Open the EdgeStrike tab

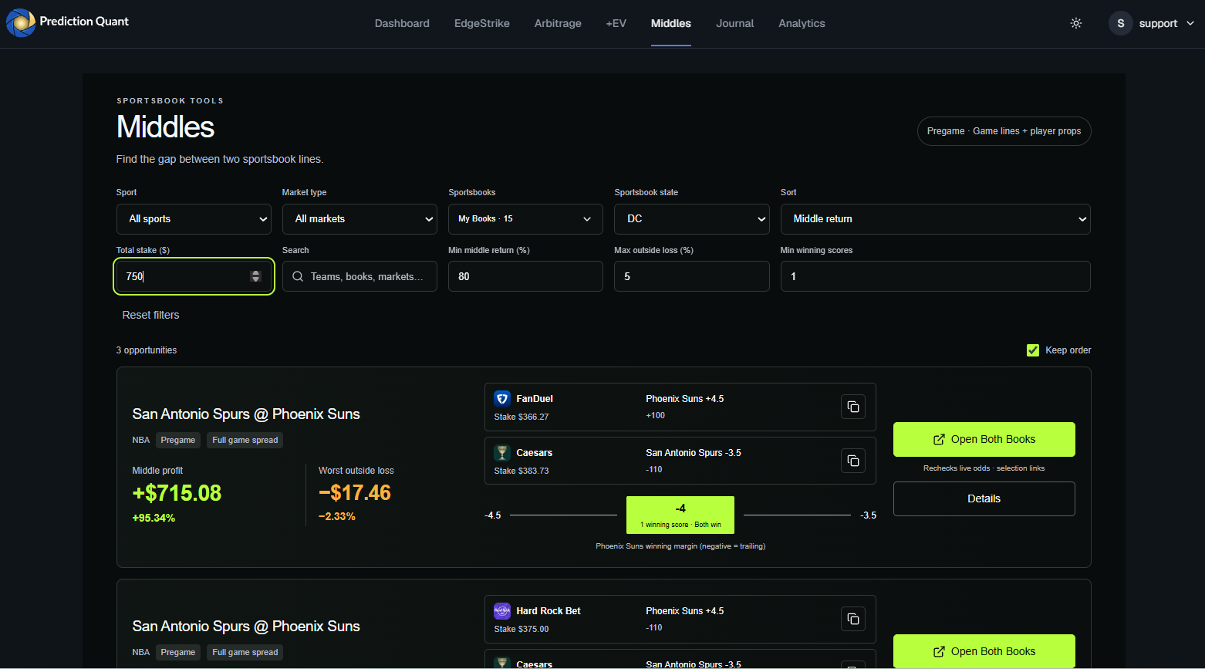(x=482, y=23)
